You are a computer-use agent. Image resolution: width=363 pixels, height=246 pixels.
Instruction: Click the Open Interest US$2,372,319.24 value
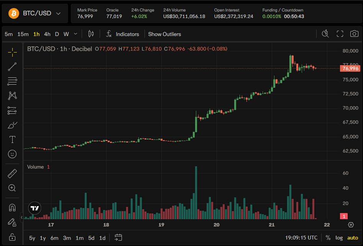point(233,16)
